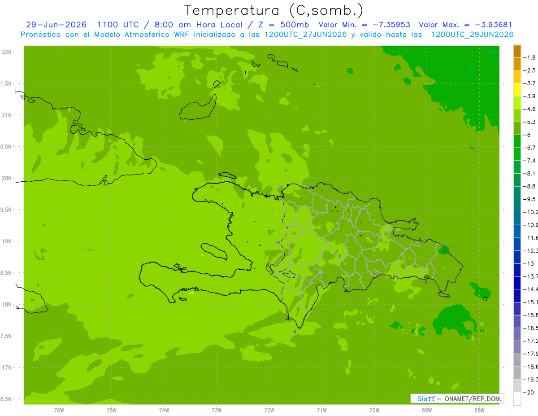Screen dimensions: 538x416
Task: Click the valid-until time "1200UTC_29JUN2026"
Action: coord(472,35)
